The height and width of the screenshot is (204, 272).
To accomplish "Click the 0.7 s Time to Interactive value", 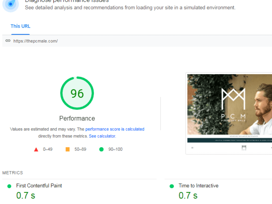I will [188, 196].
